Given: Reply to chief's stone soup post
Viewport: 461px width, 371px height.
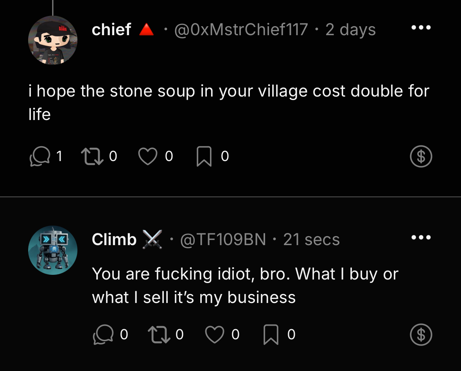Looking at the screenshot, I should (x=40, y=157).
